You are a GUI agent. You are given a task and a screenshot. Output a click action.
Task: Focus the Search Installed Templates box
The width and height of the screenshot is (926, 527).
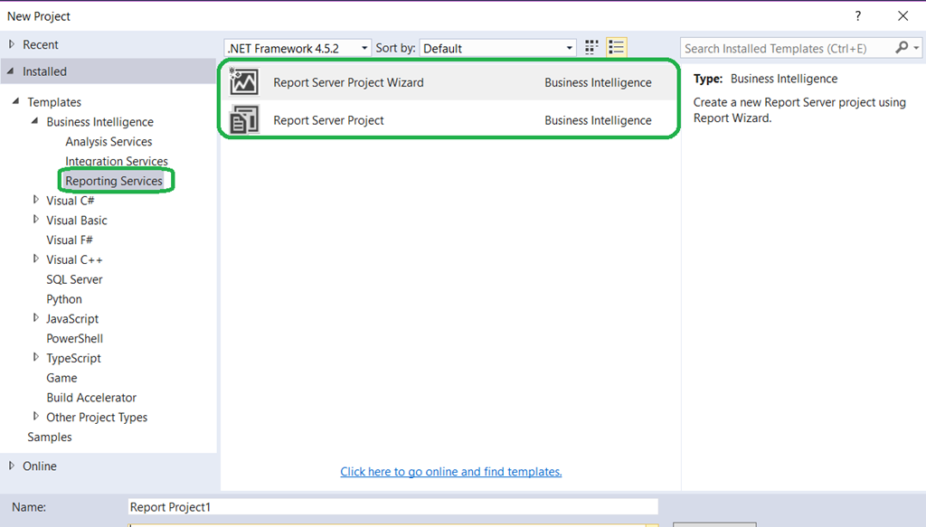[787, 48]
